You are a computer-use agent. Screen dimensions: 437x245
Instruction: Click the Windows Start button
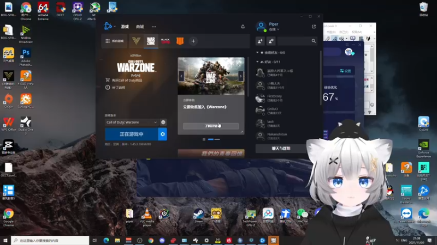click(x=5, y=240)
